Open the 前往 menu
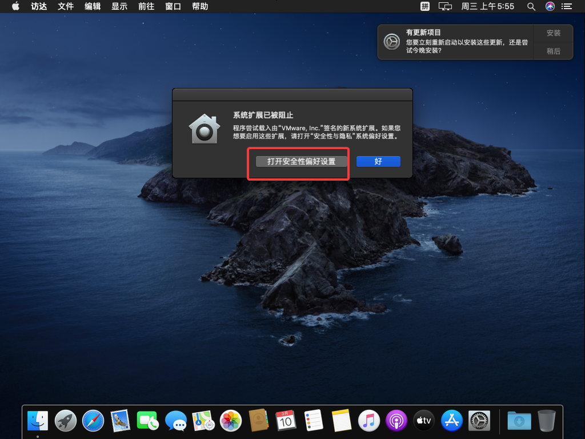The width and height of the screenshot is (585, 439). coord(146,6)
